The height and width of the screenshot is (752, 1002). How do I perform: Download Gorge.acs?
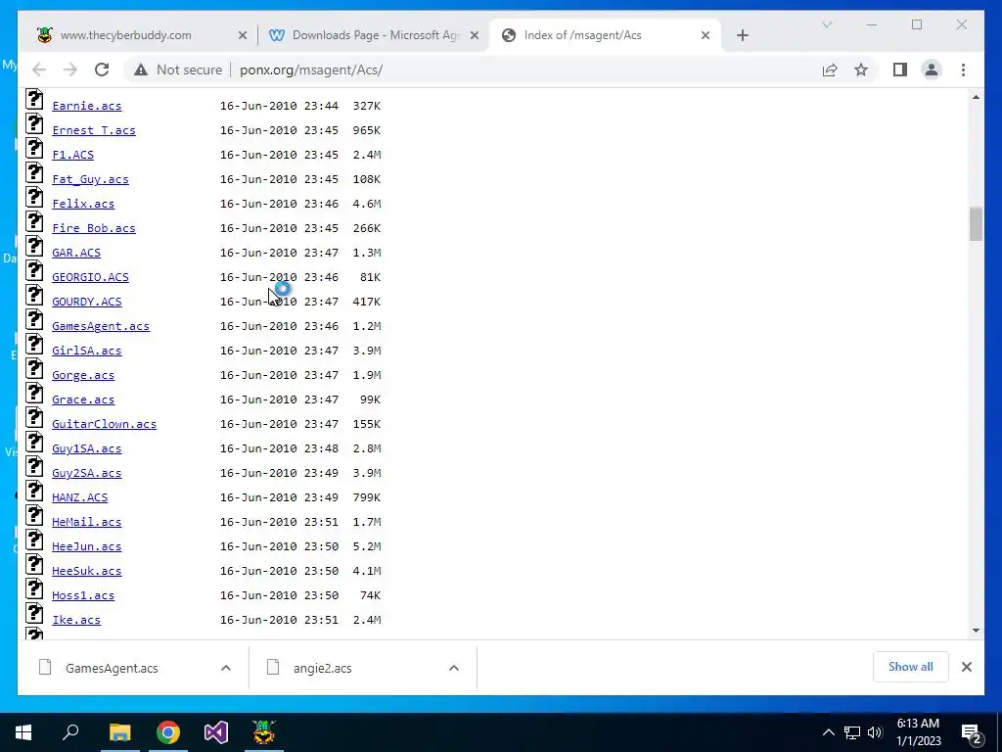[83, 375]
